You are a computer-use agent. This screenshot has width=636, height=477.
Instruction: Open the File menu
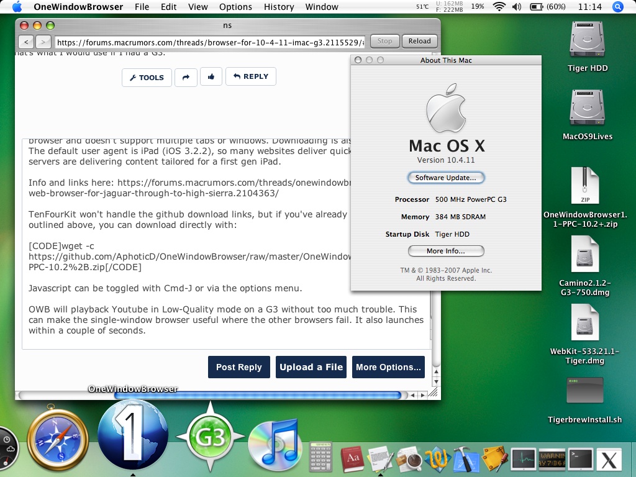pyautogui.click(x=142, y=7)
